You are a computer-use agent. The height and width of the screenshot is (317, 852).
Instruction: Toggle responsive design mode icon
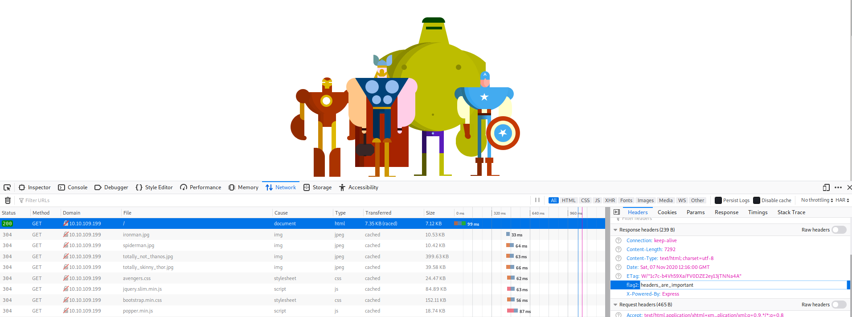point(826,187)
